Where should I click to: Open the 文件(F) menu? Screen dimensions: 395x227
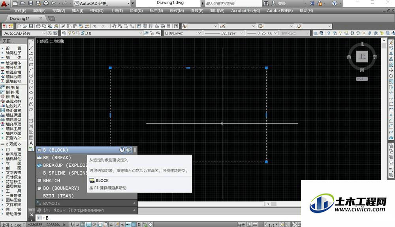20,11
